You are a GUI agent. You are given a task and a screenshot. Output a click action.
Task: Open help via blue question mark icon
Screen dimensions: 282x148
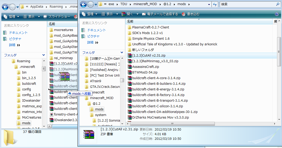pyautogui.click(x=277, y=14)
